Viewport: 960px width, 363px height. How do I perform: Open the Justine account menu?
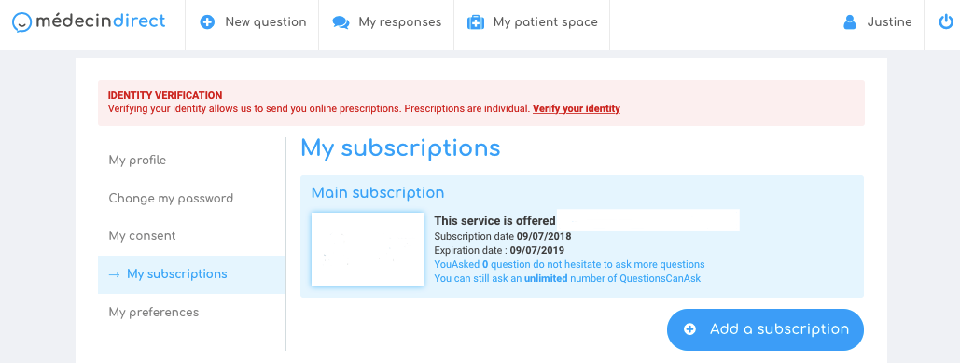[876, 22]
